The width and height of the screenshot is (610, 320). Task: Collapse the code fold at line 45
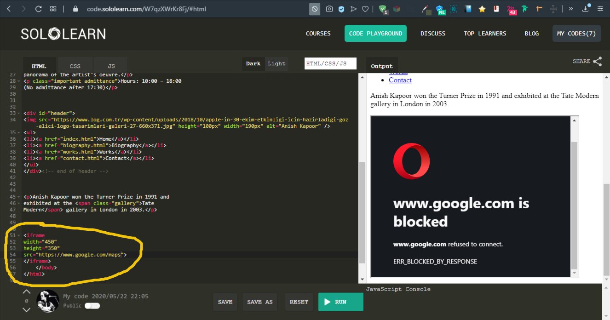point(18,197)
